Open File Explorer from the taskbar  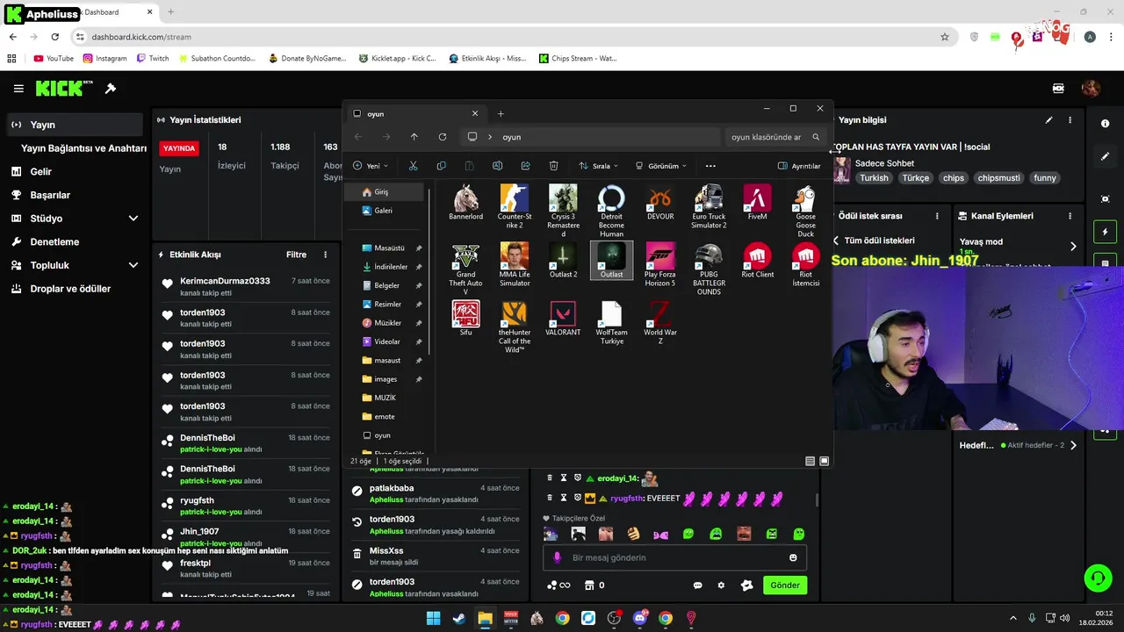point(485,618)
